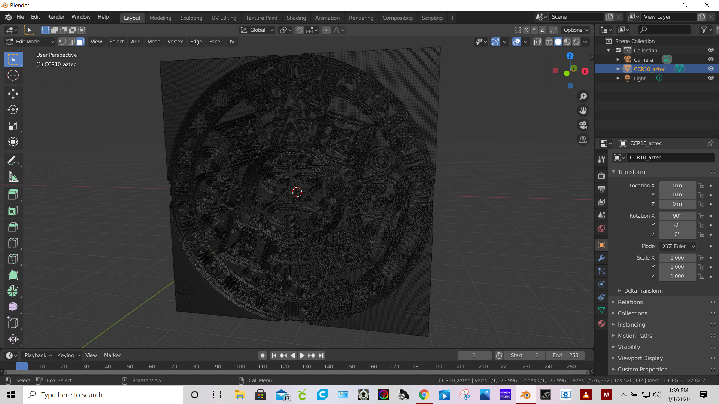This screenshot has height=404, width=719.
Task: Open the Edit Mode dropdown
Action: click(x=30, y=42)
